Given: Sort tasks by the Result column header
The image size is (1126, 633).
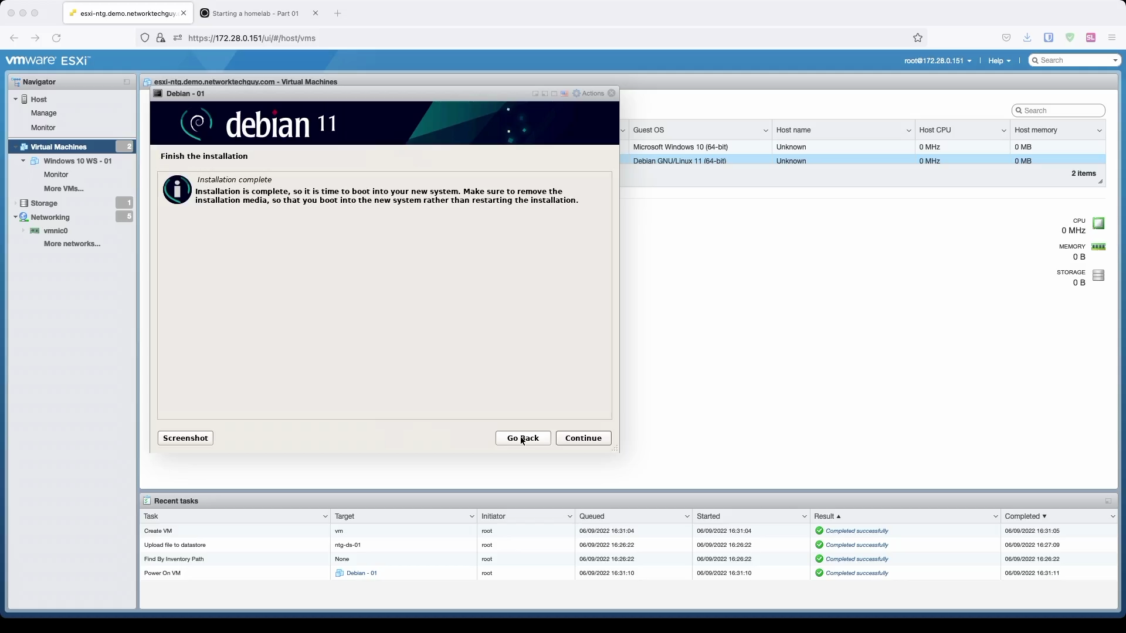Looking at the screenshot, I should 824,516.
